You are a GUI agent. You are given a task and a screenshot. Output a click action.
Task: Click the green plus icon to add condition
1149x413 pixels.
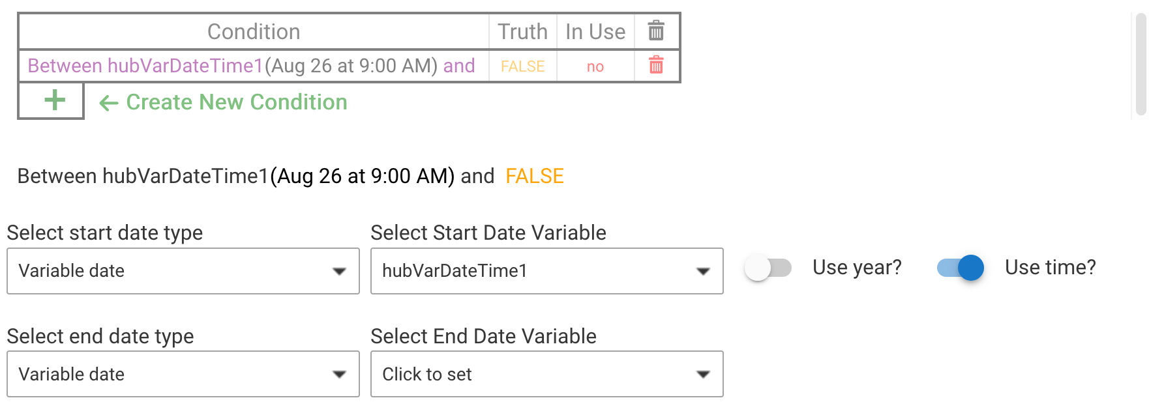[x=54, y=100]
